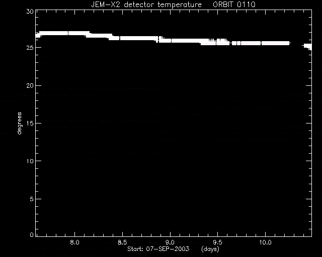This screenshot has width=322, height=257.
Task: Select the 5 tick on y-axis
Action: point(32,199)
